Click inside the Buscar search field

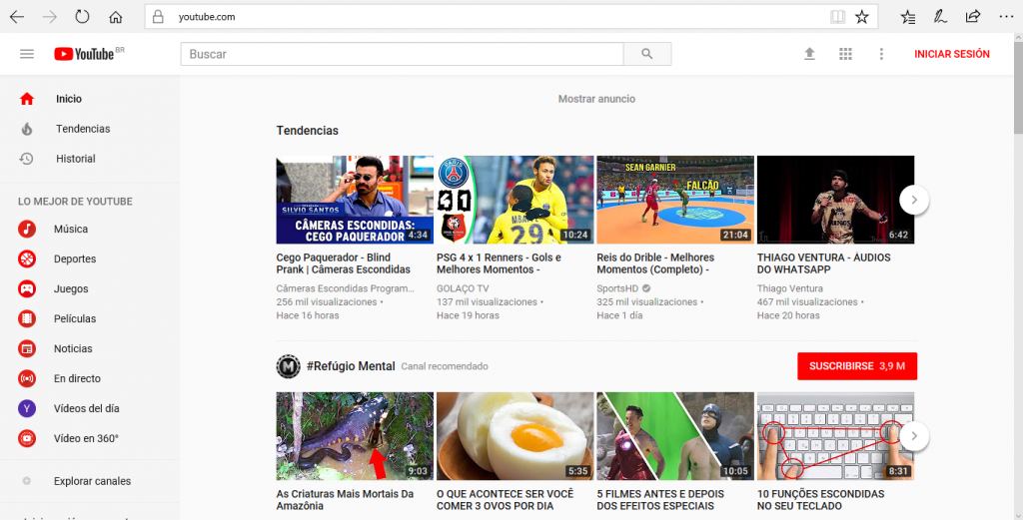point(400,54)
